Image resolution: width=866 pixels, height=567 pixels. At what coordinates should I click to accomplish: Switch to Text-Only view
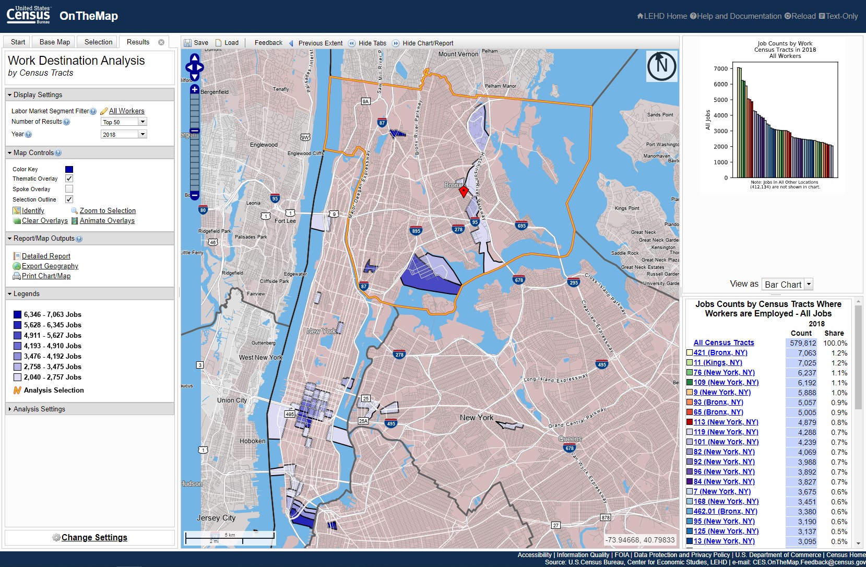click(838, 16)
